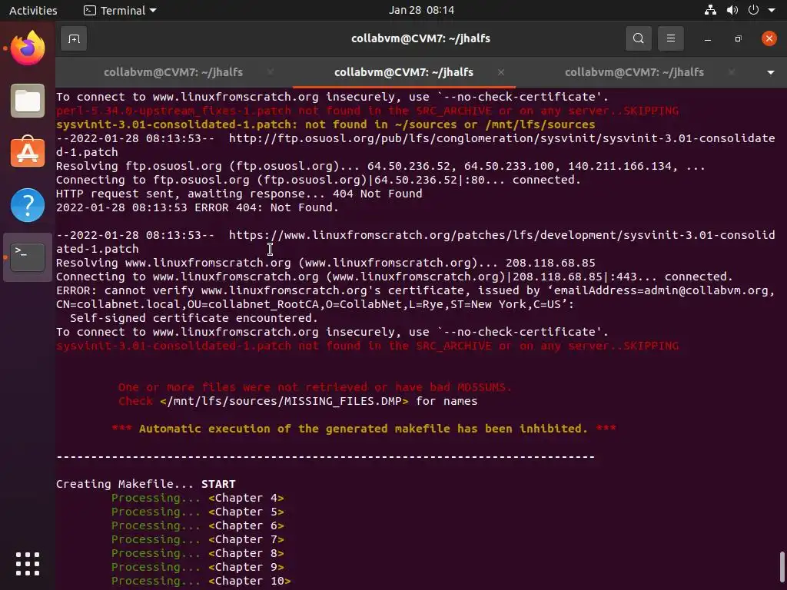
Task: Show the applications grid
Action: [x=28, y=564]
